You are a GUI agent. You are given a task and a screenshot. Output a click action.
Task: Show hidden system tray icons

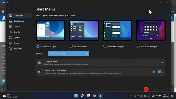tap(131, 96)
